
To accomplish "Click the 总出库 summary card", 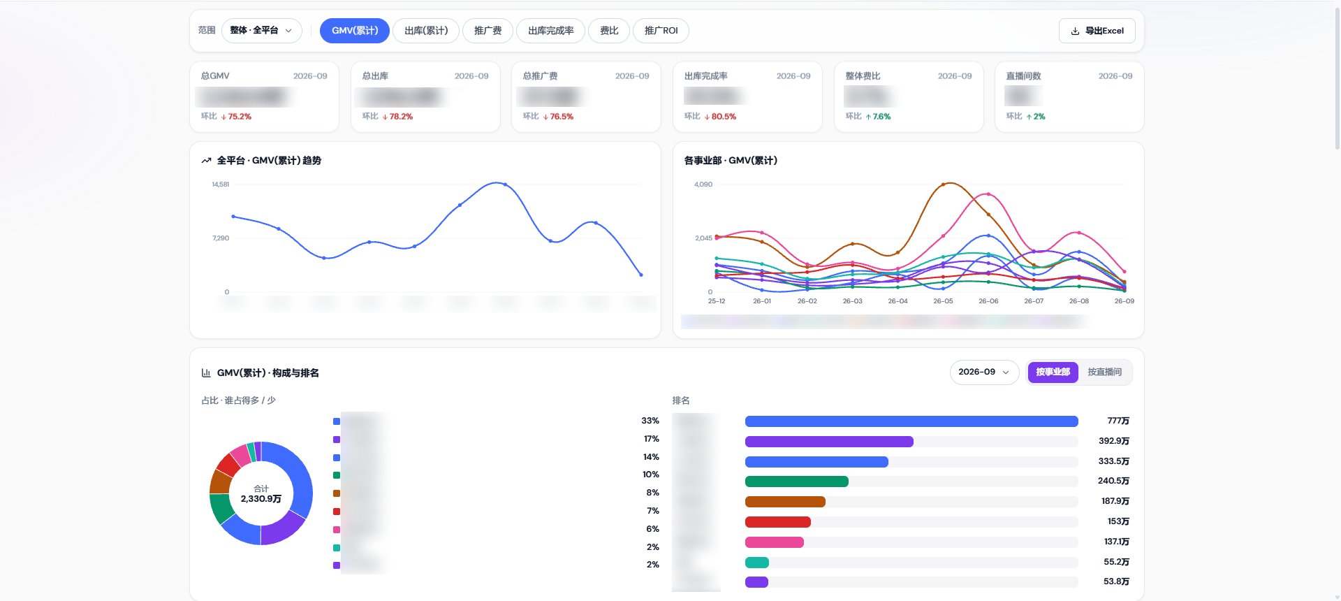I will tap(425, 96).
